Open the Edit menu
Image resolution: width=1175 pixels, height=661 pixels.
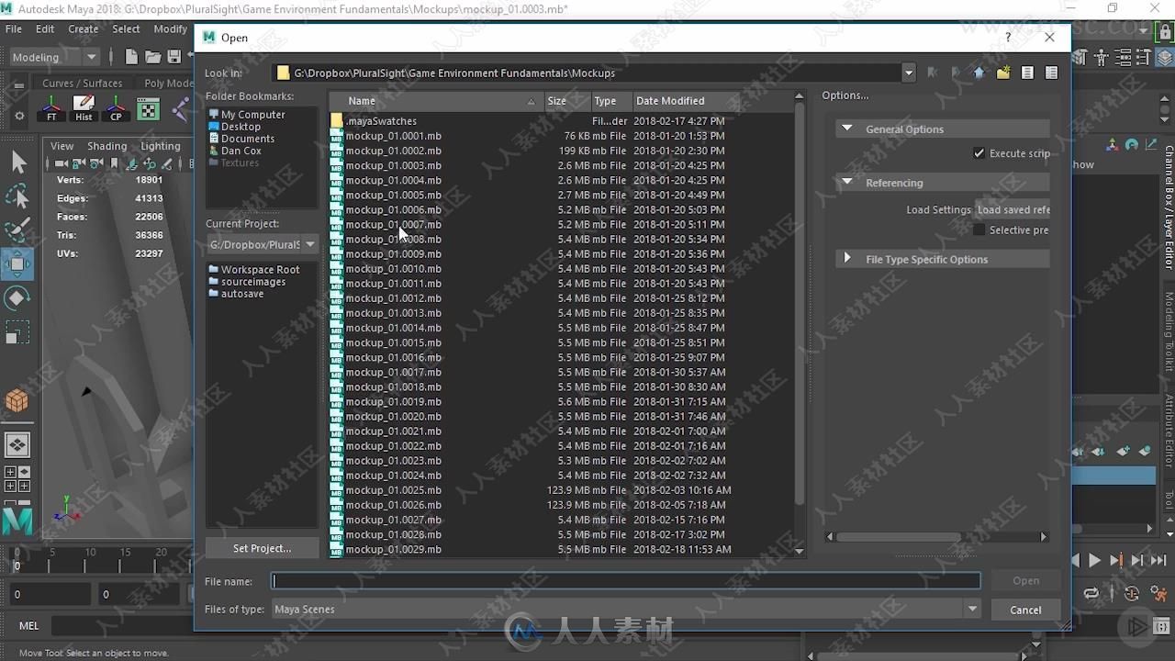pyautogui.click(x=45, y=28)
